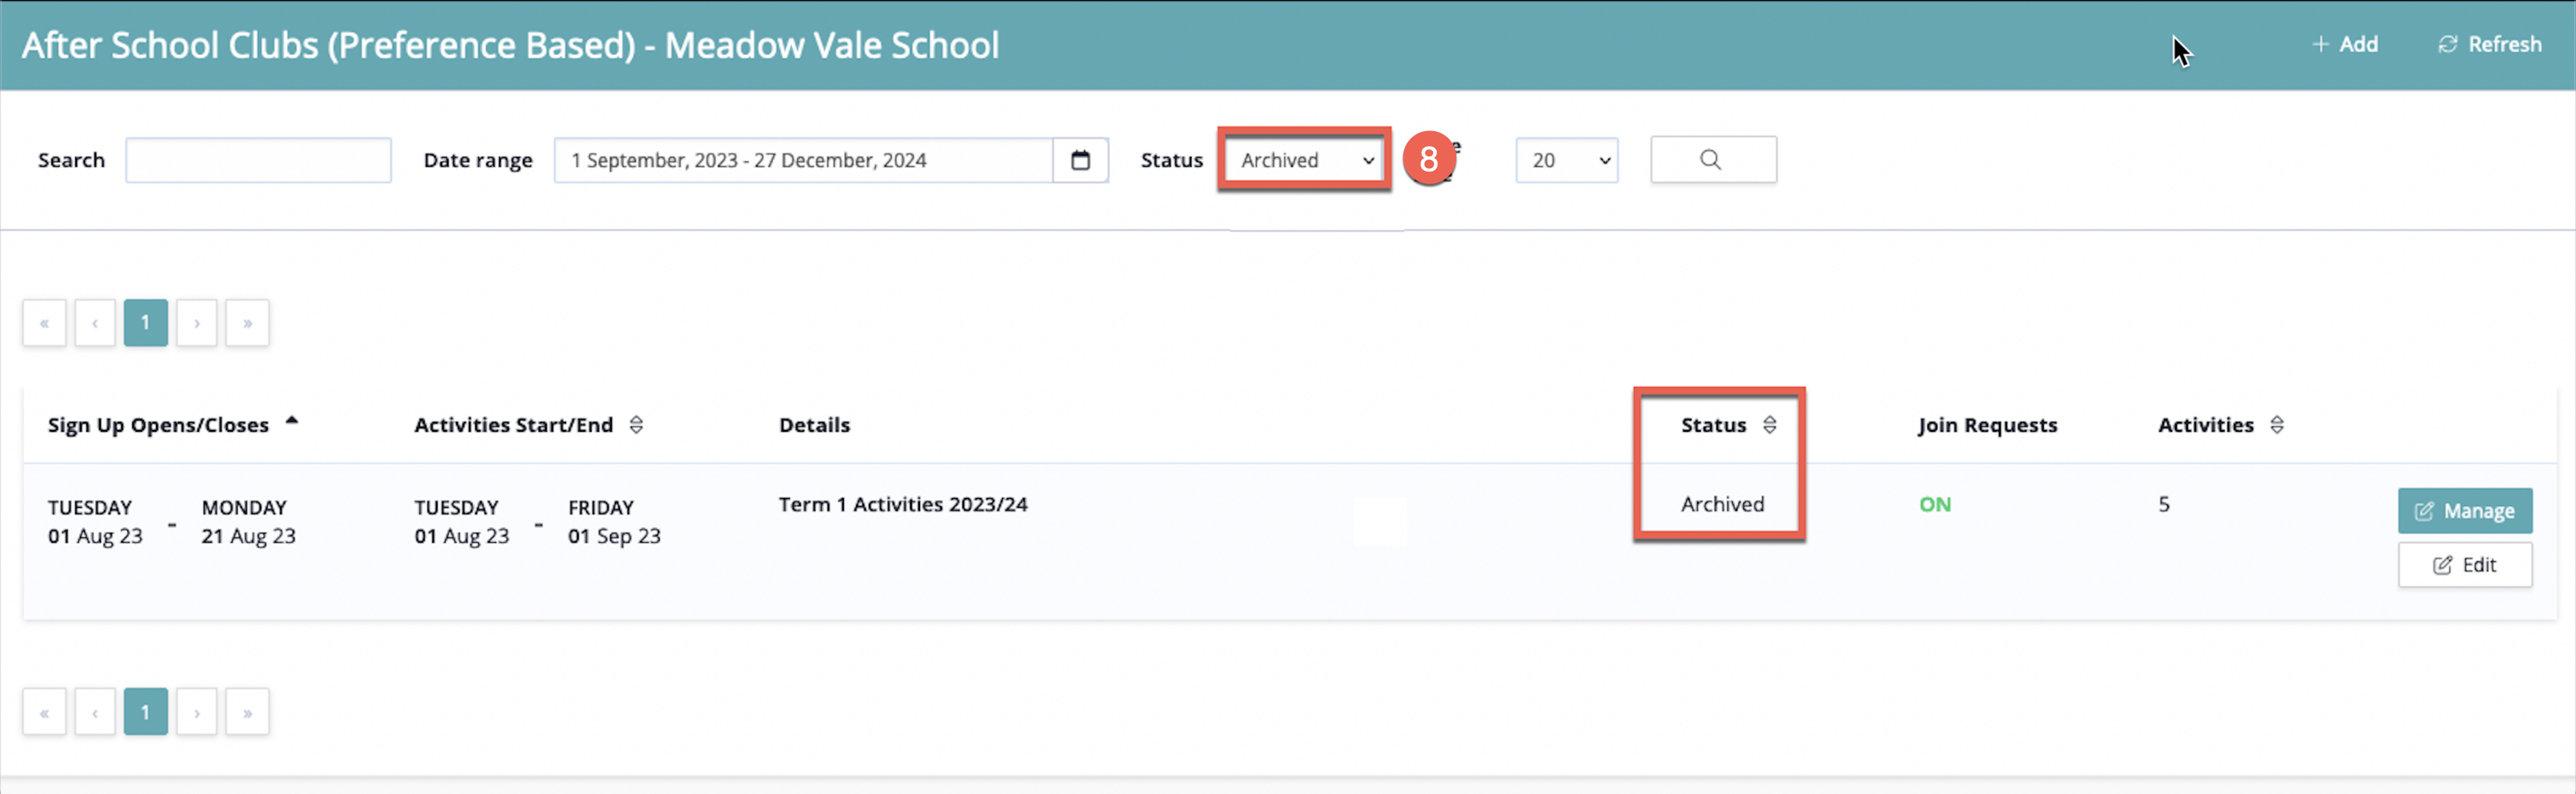
Task: Click the Join Requests column header
Action: pos(1987,425)
